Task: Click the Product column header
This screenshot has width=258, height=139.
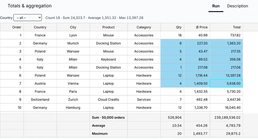Action: click(109, 27)
